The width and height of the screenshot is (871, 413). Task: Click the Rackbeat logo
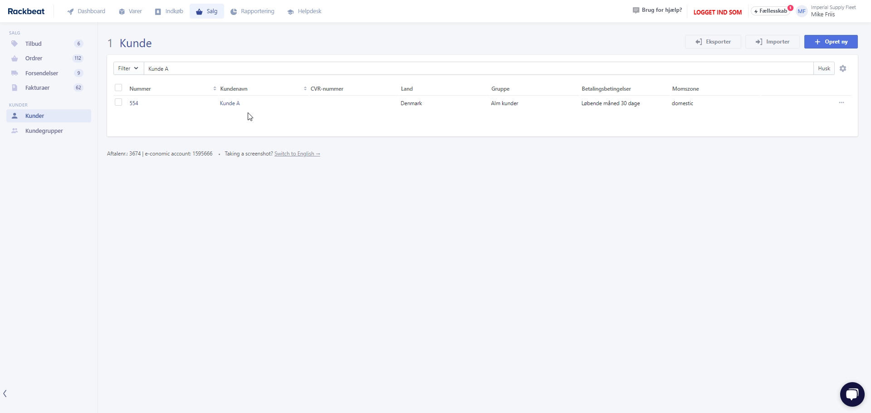(26, 11)
